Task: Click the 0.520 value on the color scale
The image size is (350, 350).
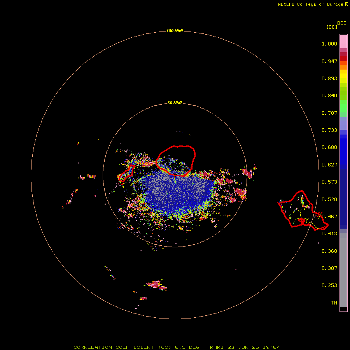Action: point(329,199)
